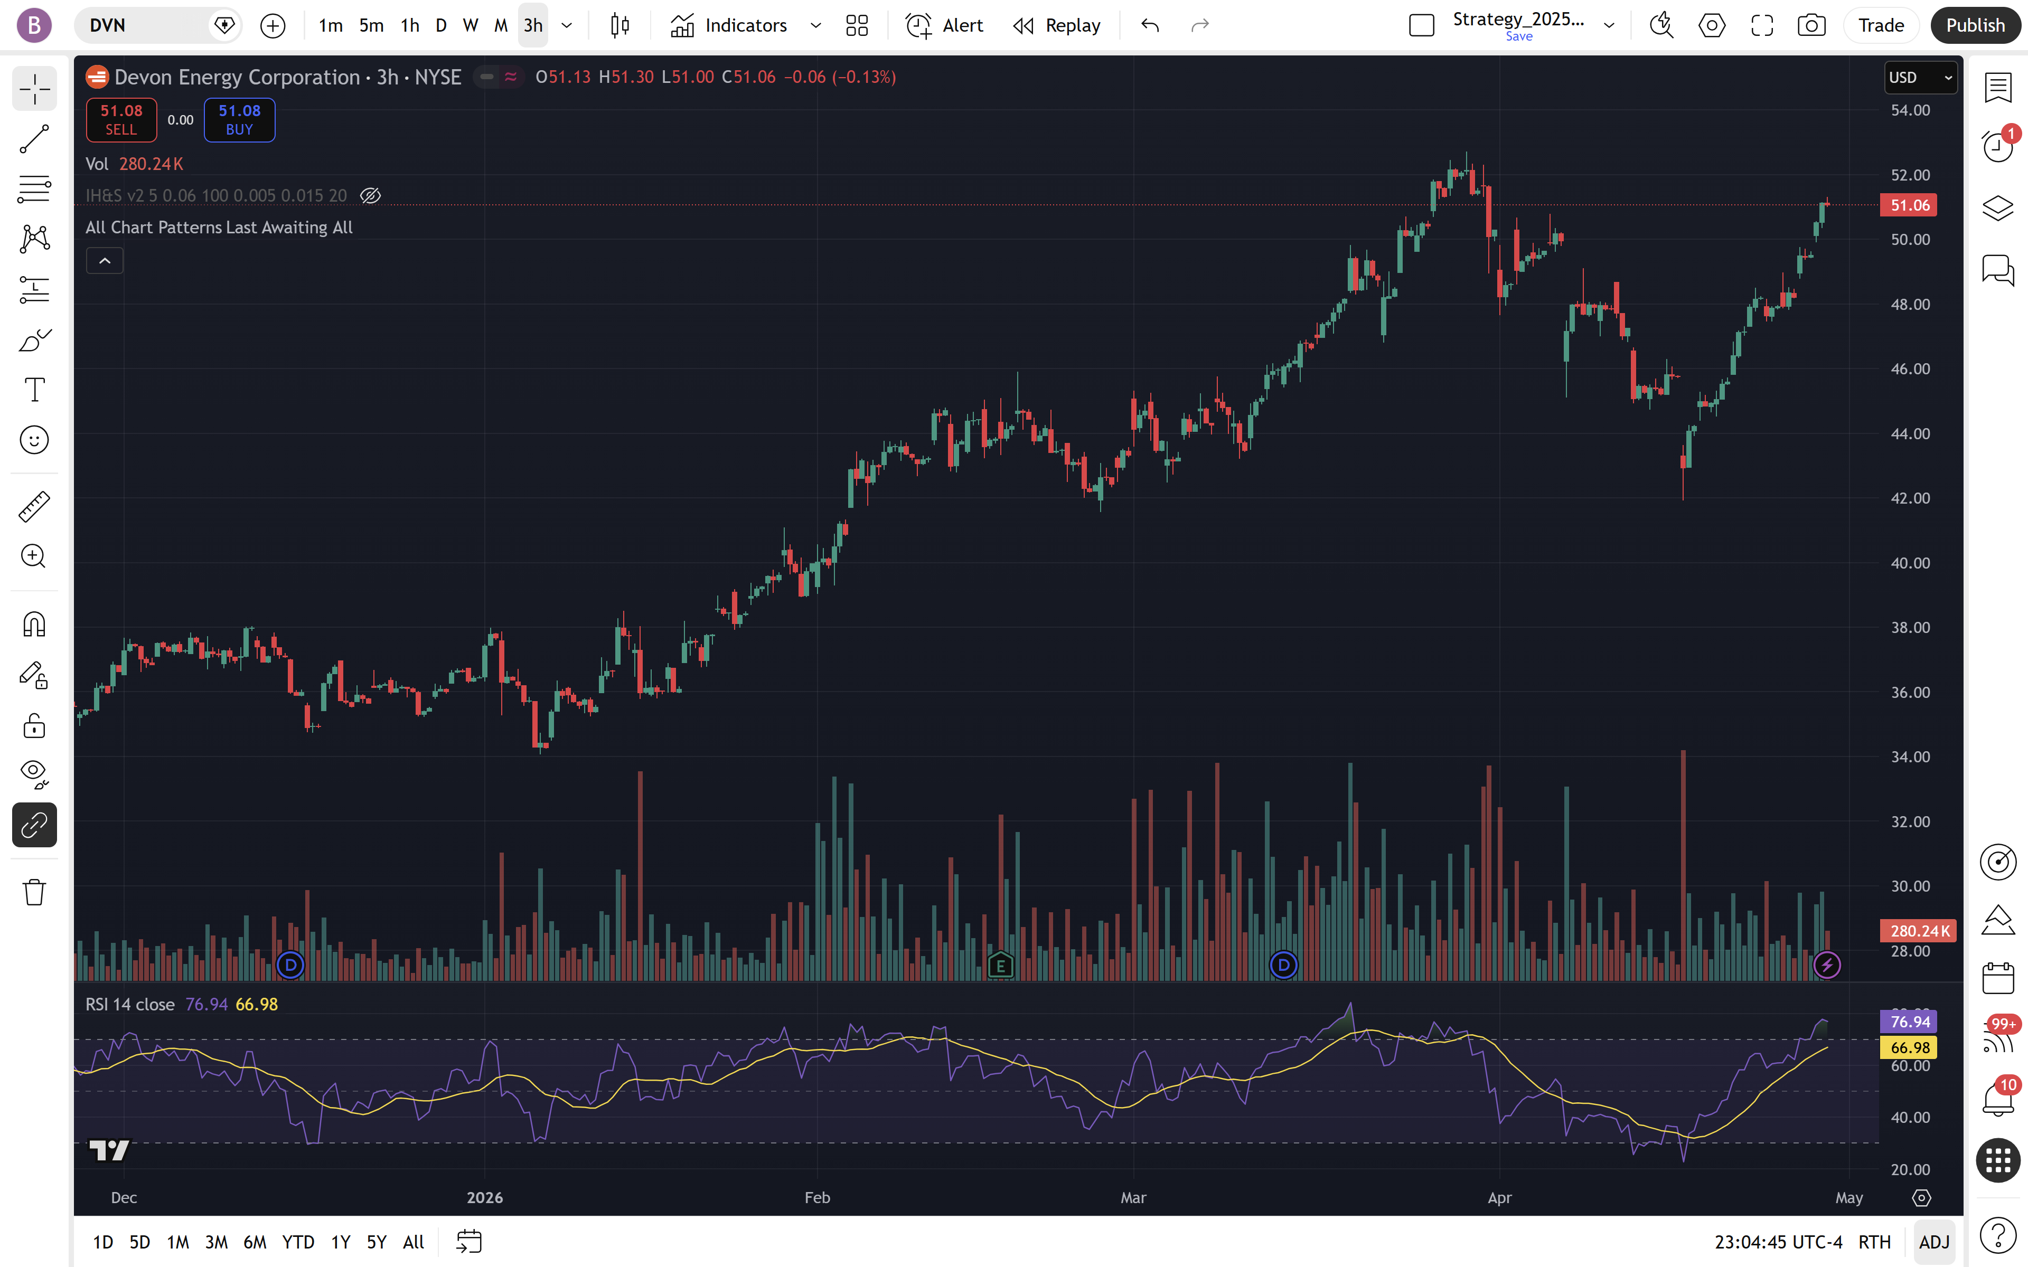Select the 3M date range

216,1242
